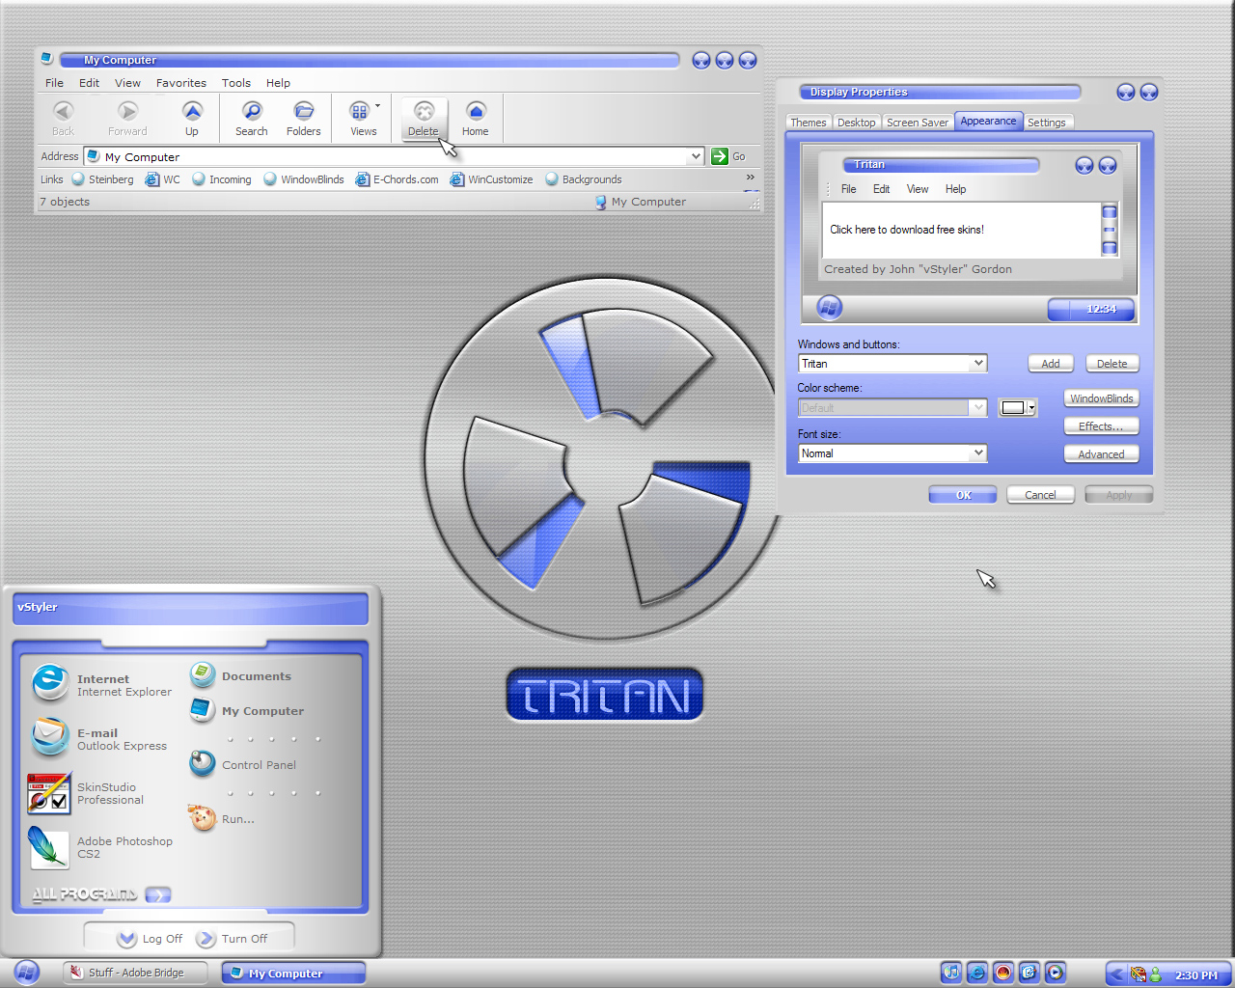Open the Tools menu

click(236, 83)
